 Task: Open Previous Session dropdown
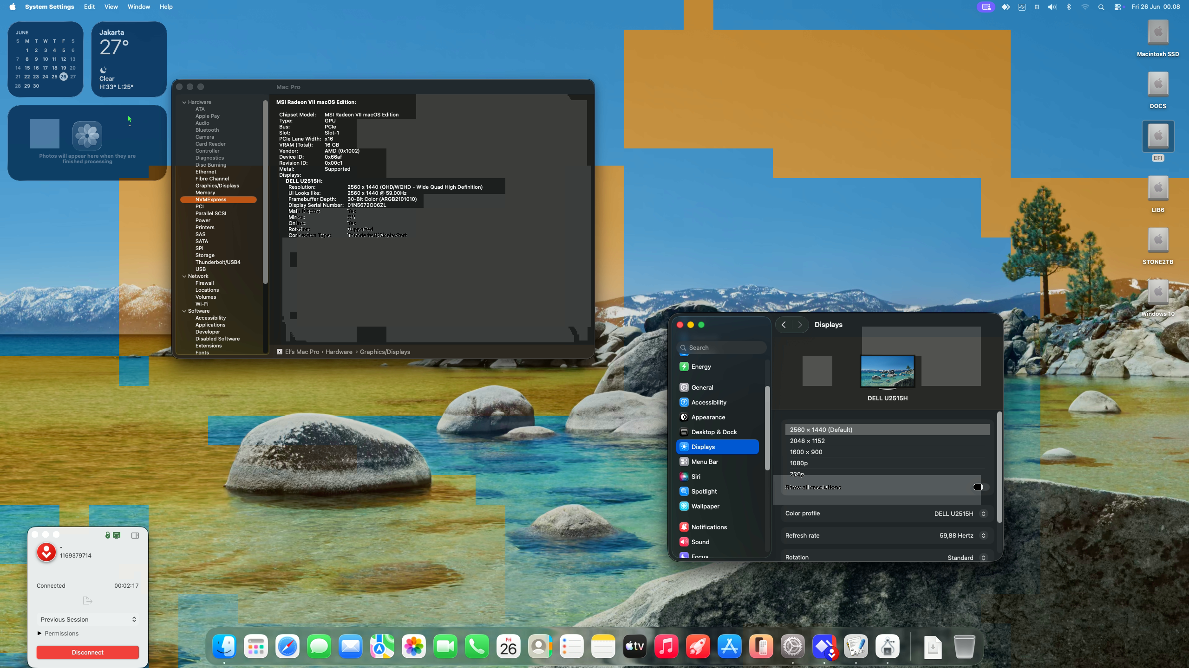click(x=88, y=619)
